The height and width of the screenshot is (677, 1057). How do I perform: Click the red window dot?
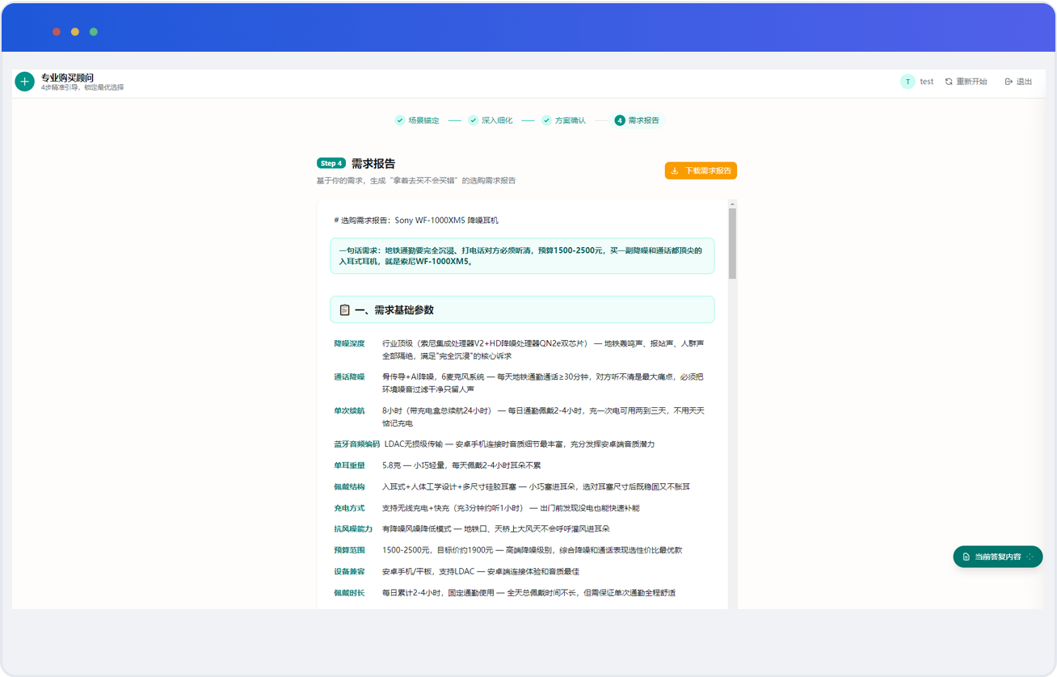pos(57,32)
